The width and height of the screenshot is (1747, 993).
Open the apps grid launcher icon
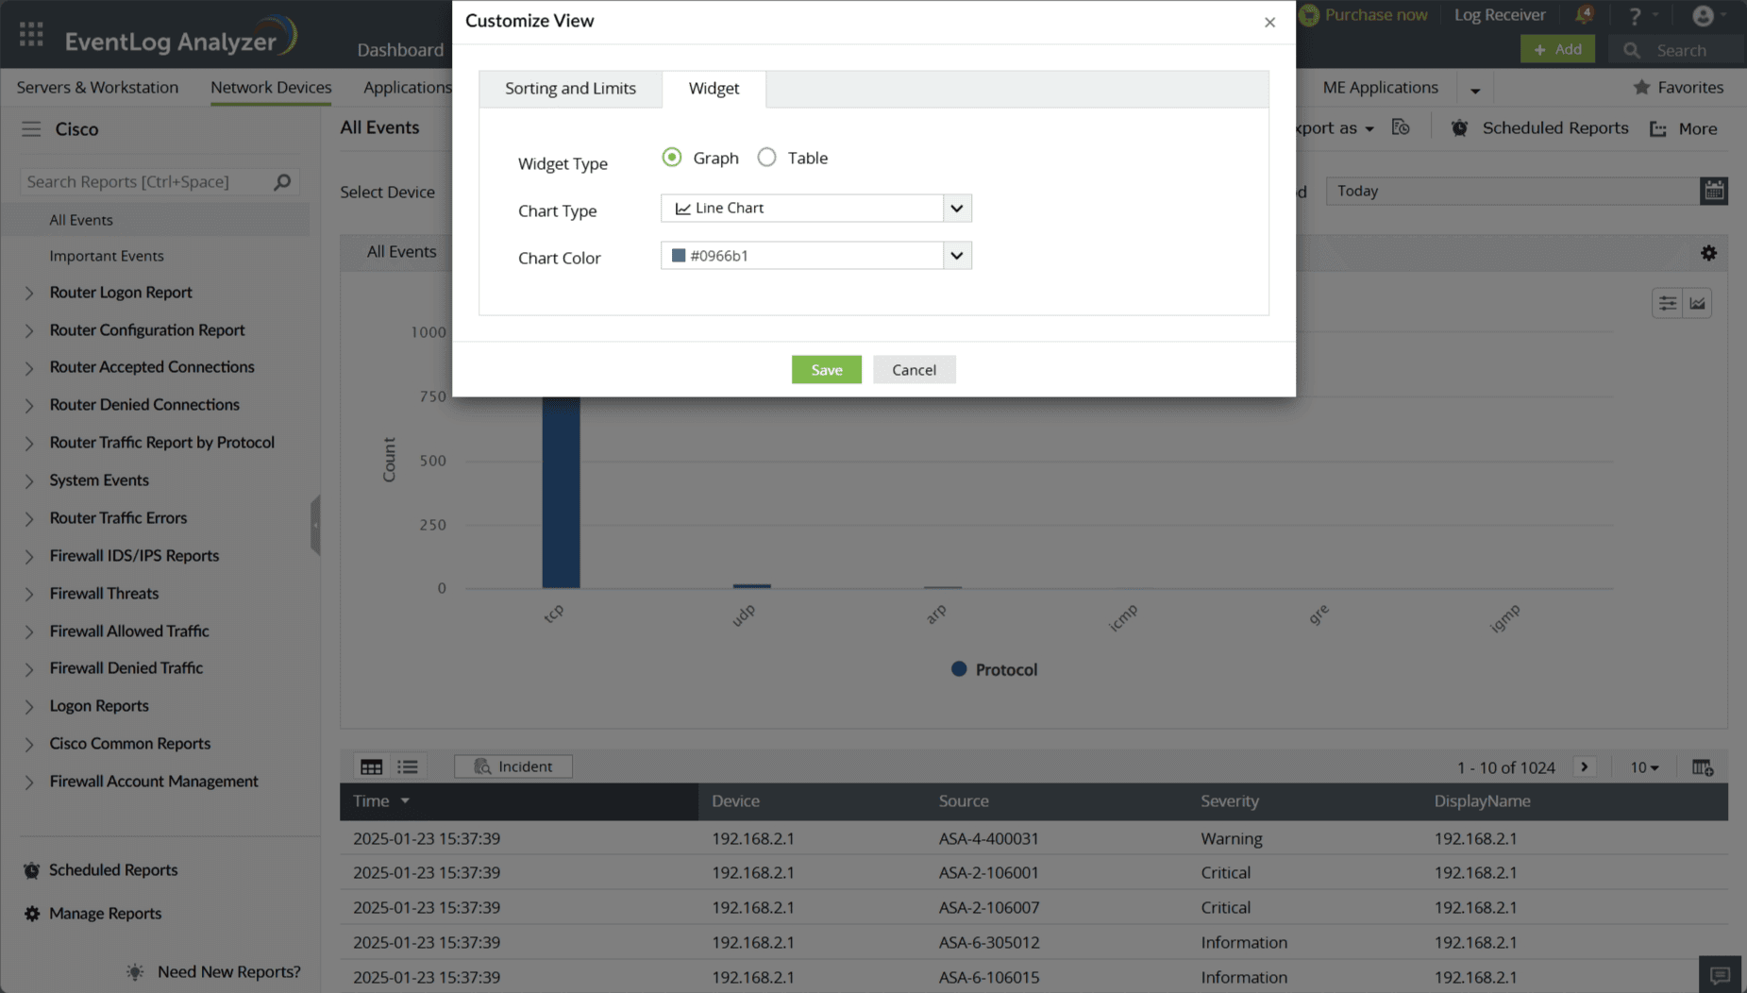click(x=31, y=35)
